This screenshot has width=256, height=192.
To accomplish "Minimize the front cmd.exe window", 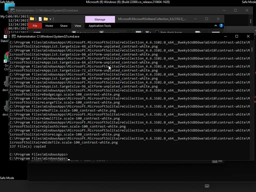I will [x=225, y=36].
